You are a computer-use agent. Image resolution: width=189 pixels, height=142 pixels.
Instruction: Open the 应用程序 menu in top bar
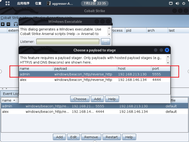[23, 3]
